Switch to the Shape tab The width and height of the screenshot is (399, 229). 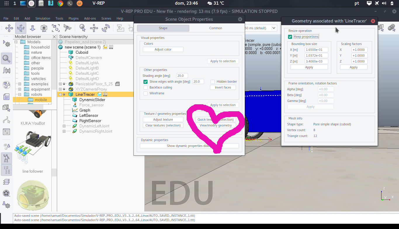tap(163, 28)
